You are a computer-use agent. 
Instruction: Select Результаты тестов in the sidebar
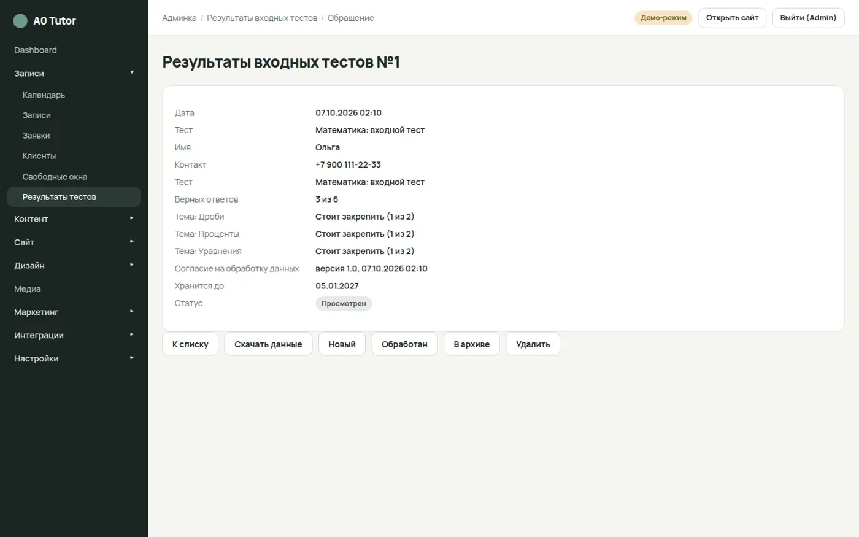[x=74, y=197]
